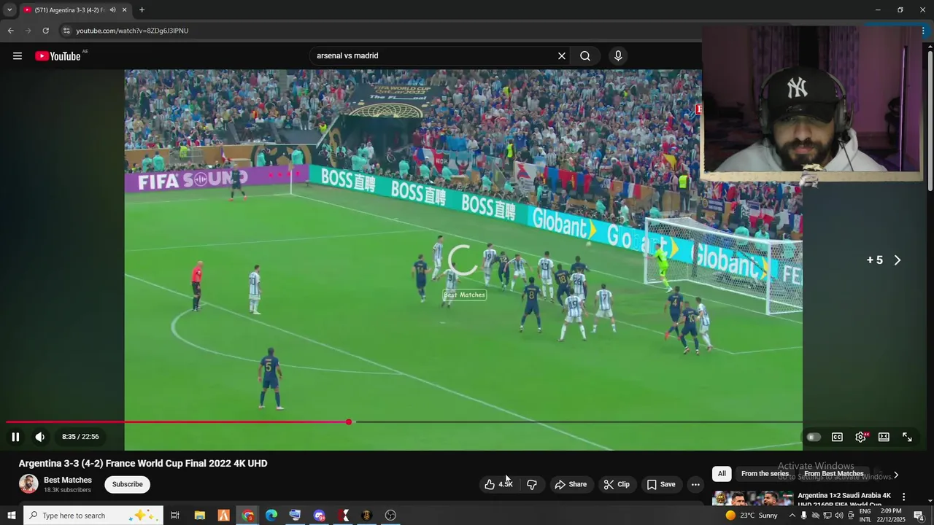Go to YouTube home via logo
This screenshot has height=525, width=934.
pos(58,56)
